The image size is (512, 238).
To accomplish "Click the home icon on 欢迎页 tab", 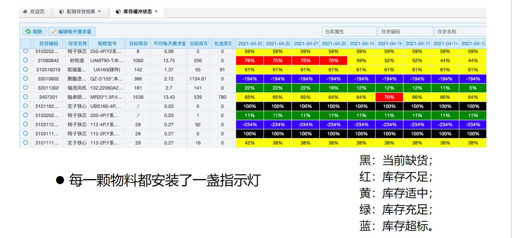I will (24, 11).
